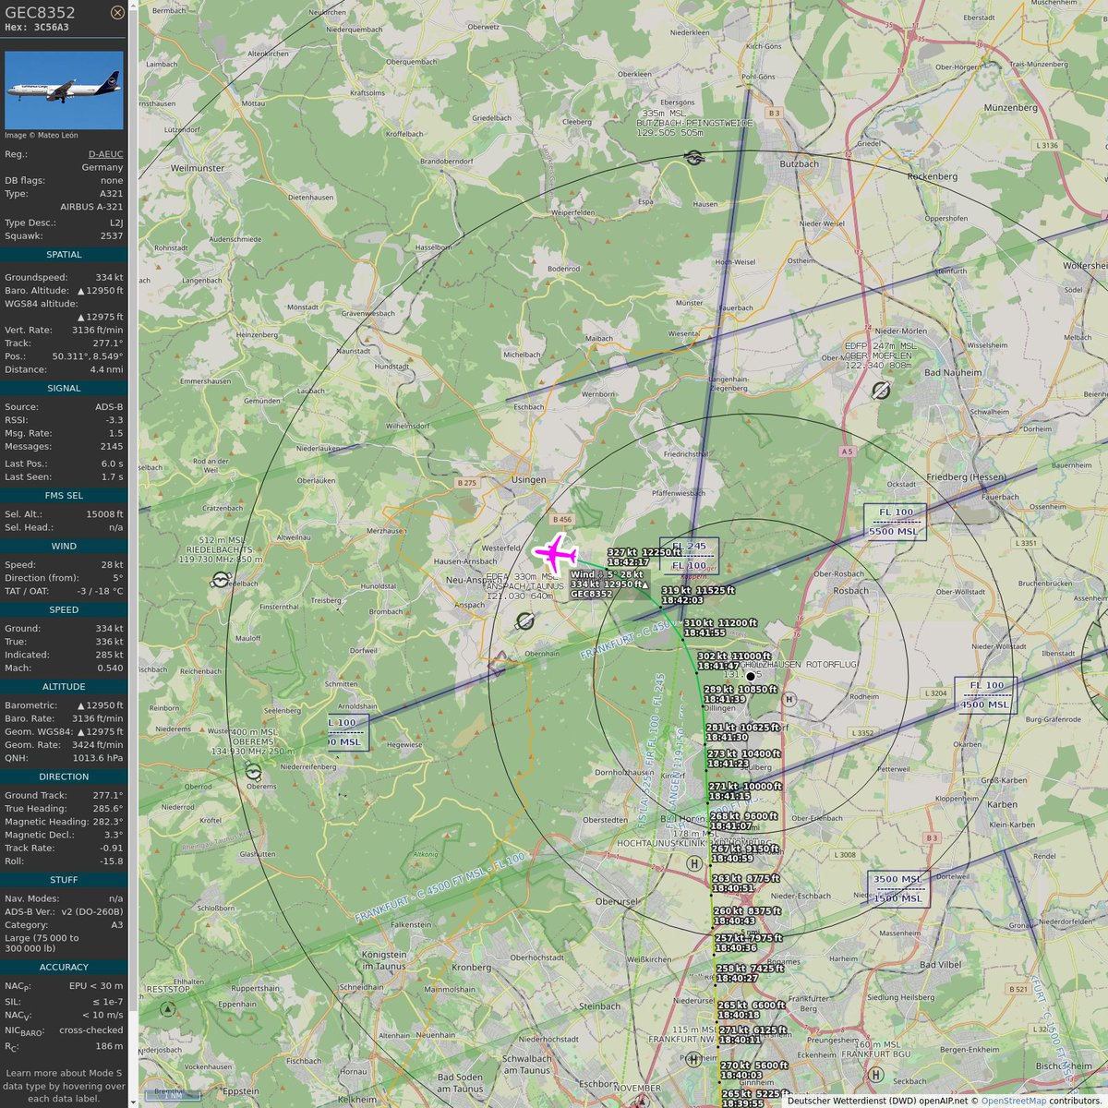The image size is (1108, 1108).
Task: Click the Pos. value 50.311°, 8.549°
Action: tap(88, 356)
